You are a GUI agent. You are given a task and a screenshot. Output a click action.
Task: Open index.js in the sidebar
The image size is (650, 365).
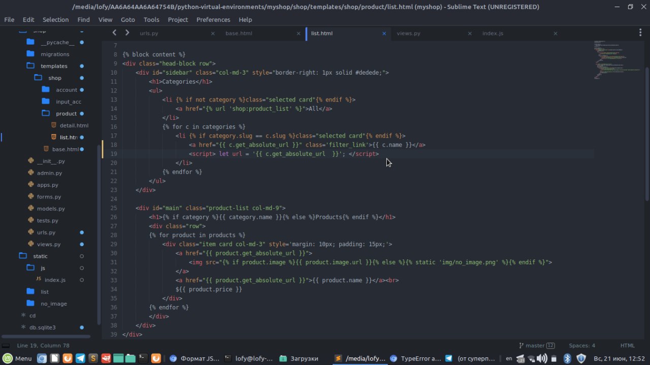[55, 280]
